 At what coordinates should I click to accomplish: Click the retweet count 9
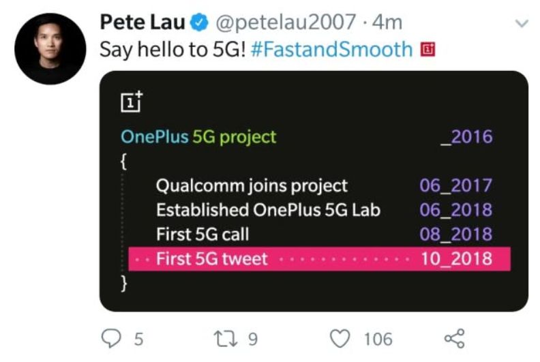(253, 340)
